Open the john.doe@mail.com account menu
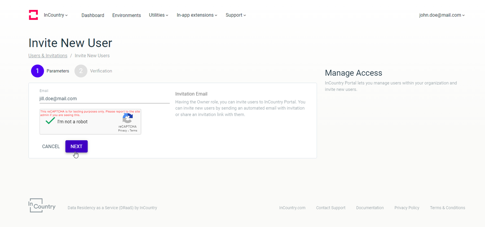This screenshot has width=485, height=227. (x=441, y=15)
